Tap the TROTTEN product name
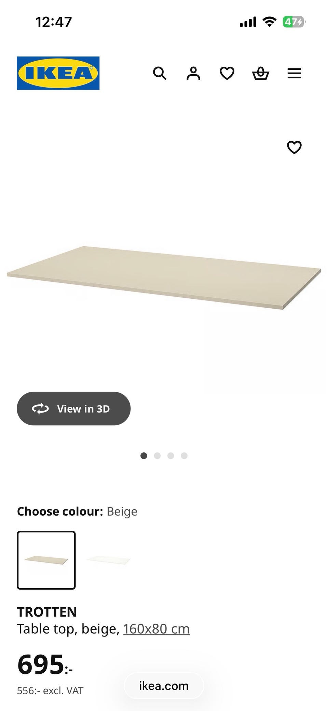The width and height of the screenshot is (328, 711). (47, 612)
